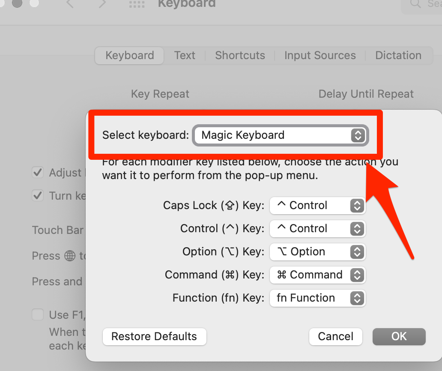Open the Shortcuts tab
The width and height of the screenshot is (442, 371).
(x=240, y=55)
